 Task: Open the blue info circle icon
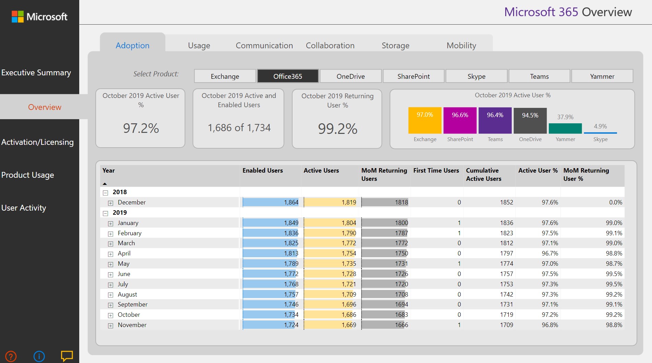point(39,356)
